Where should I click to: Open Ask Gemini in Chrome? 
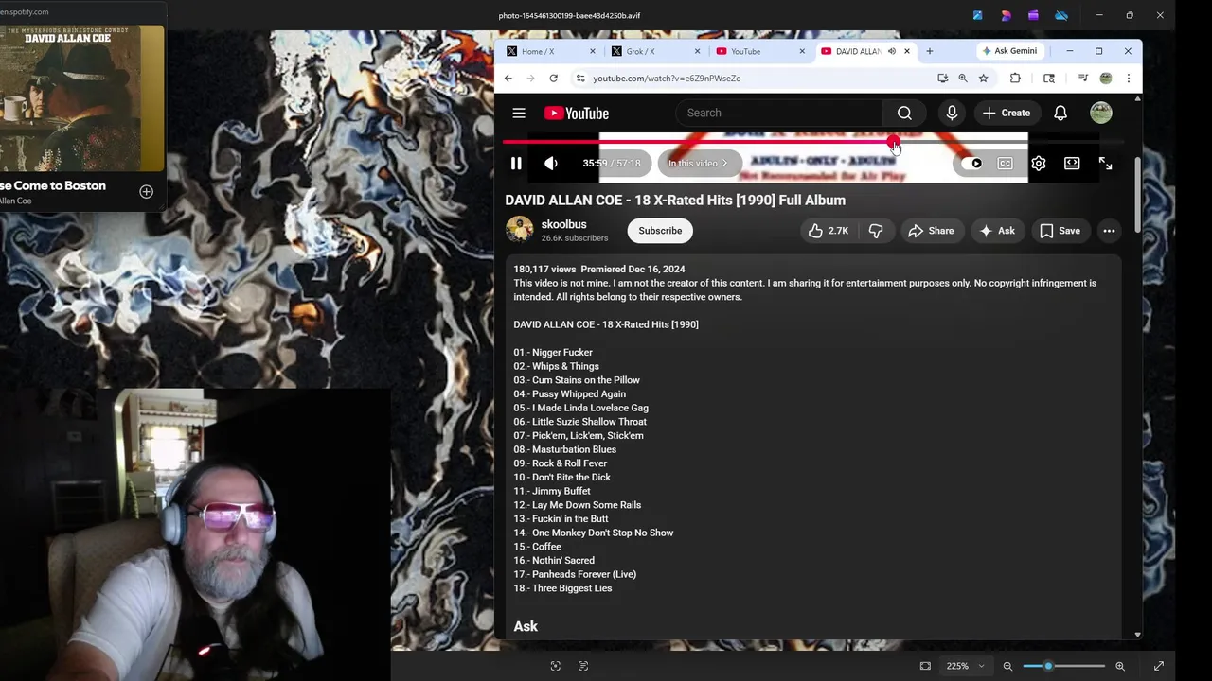click(1009, 51)
